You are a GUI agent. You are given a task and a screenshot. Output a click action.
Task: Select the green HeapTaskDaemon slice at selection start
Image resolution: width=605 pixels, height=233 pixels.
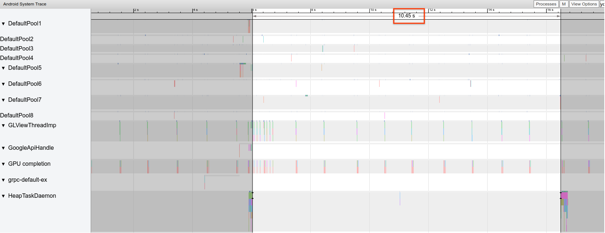pos(250,196)
